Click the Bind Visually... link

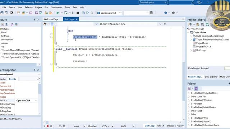coord(15,119)
